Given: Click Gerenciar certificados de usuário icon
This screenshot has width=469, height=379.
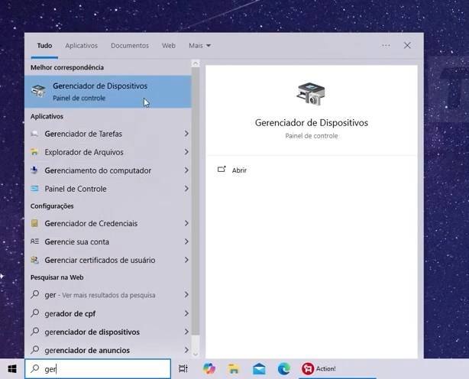Looking at the screenshot, I should click(x=34, y=260).
